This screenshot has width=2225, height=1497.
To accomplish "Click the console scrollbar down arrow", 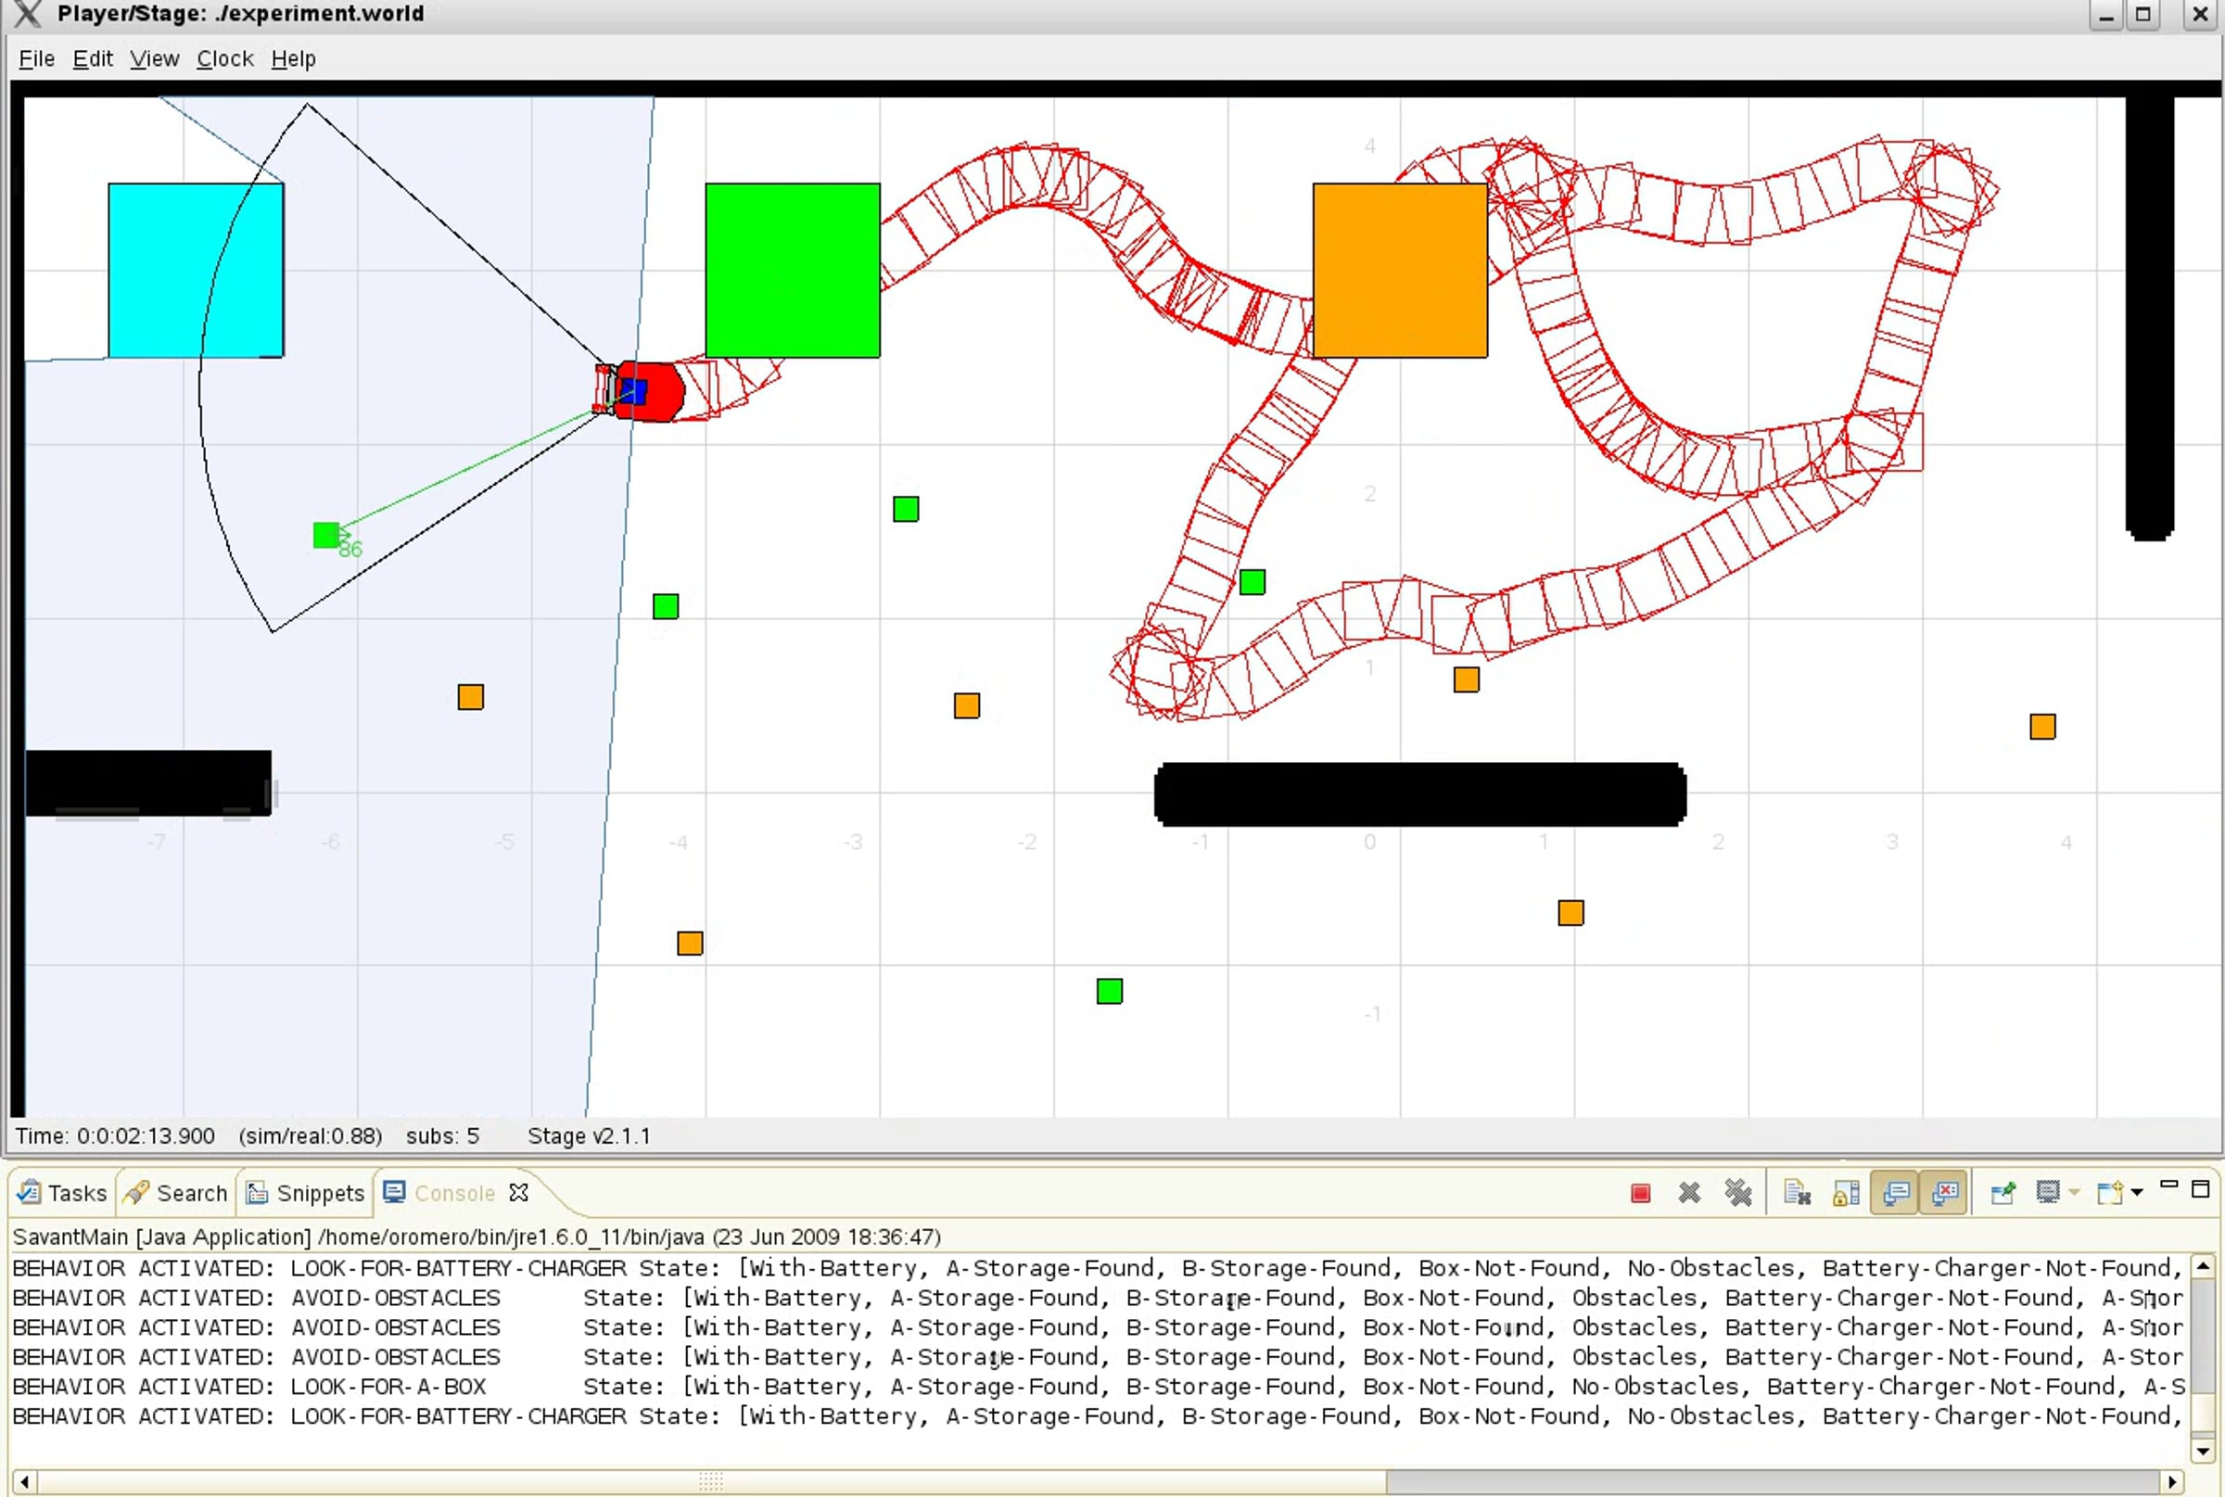I will pyautogui.click(x=2202, y=1452).
